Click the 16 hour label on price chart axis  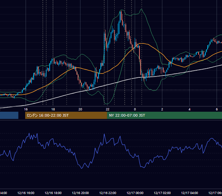(26, 109)
